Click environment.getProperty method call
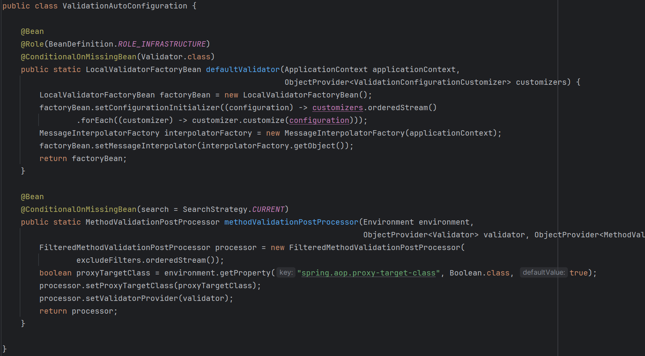 217,273
